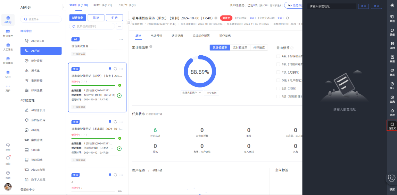Tick the F级 intention label checkbox

tap(278, 96)
